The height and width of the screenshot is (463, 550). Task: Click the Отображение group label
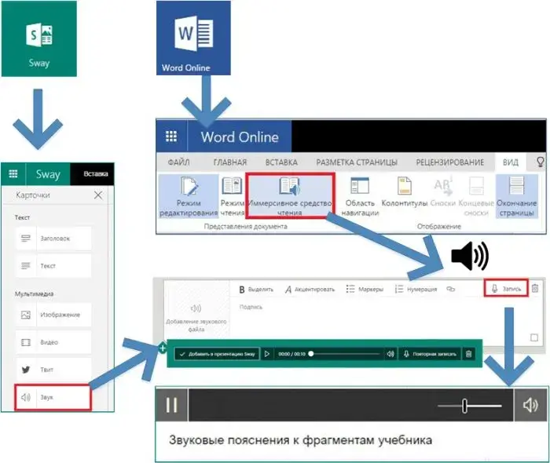click(x=438, y=227)
